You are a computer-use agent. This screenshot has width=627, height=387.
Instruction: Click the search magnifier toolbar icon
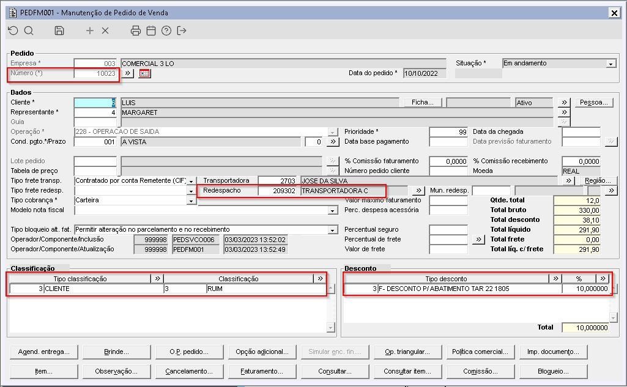pos(29,31)
